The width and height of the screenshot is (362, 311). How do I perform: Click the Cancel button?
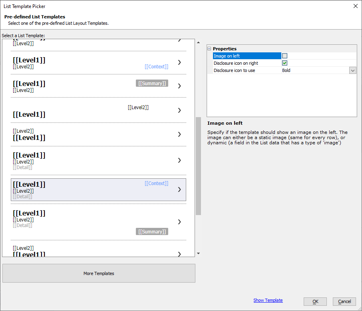(344, 301)
